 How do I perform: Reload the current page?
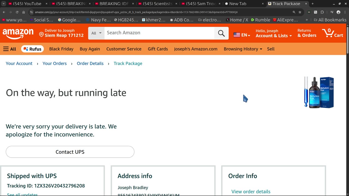(x=17, y=12)
